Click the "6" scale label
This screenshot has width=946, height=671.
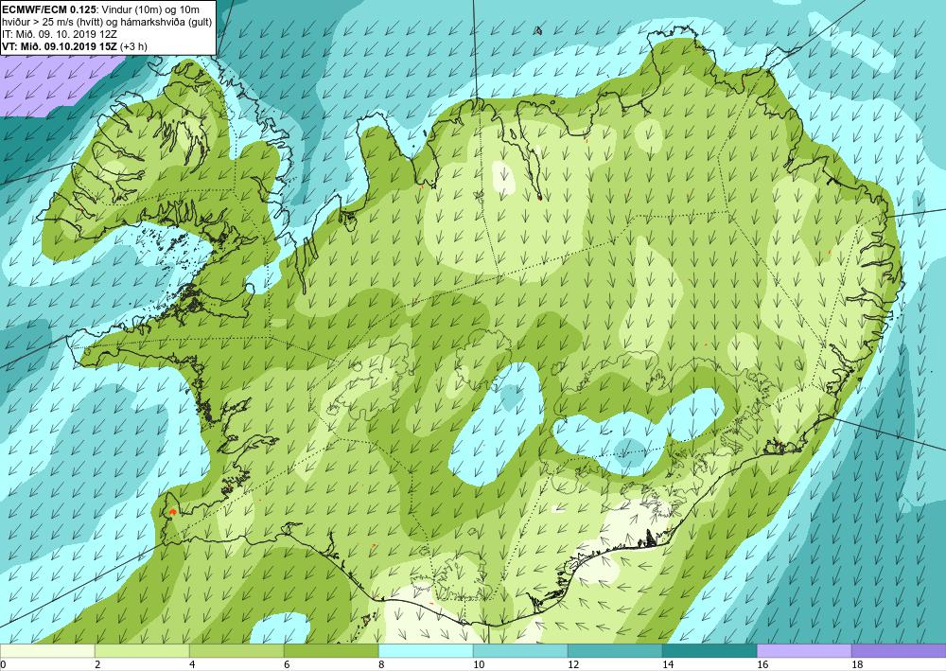pyautogui.click(x=287, y=664)
